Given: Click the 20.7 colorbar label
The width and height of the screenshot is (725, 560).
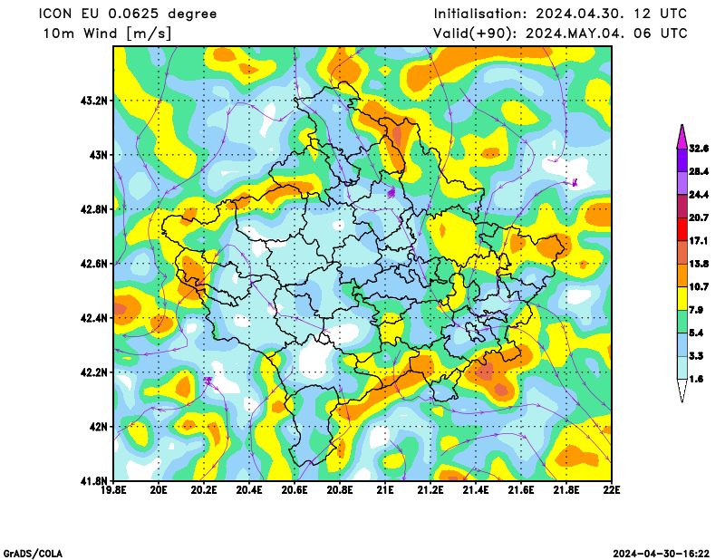Looking at the screenshot, I should [699, 217].
